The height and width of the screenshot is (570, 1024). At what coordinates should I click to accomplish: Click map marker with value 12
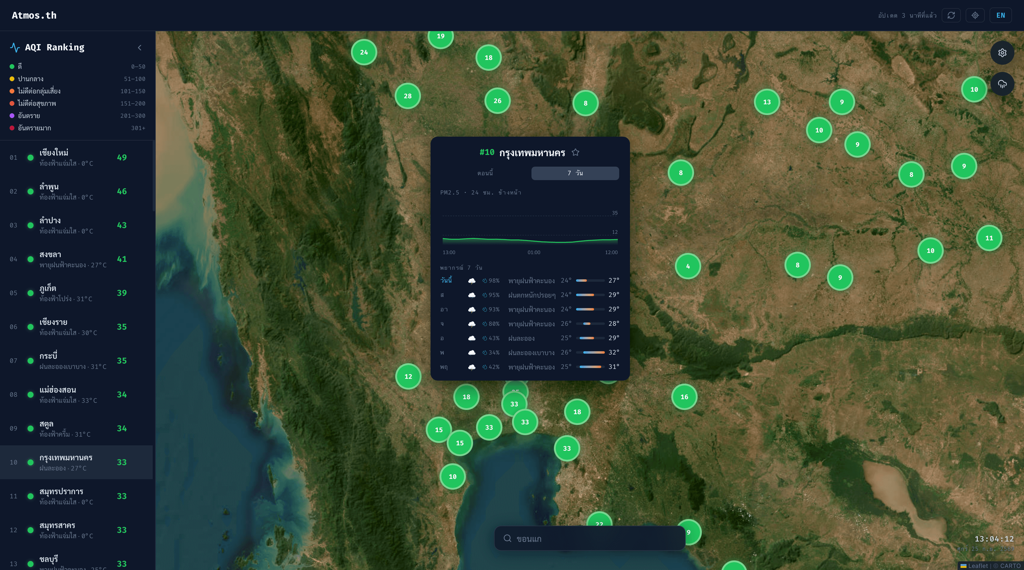point(408,376)
